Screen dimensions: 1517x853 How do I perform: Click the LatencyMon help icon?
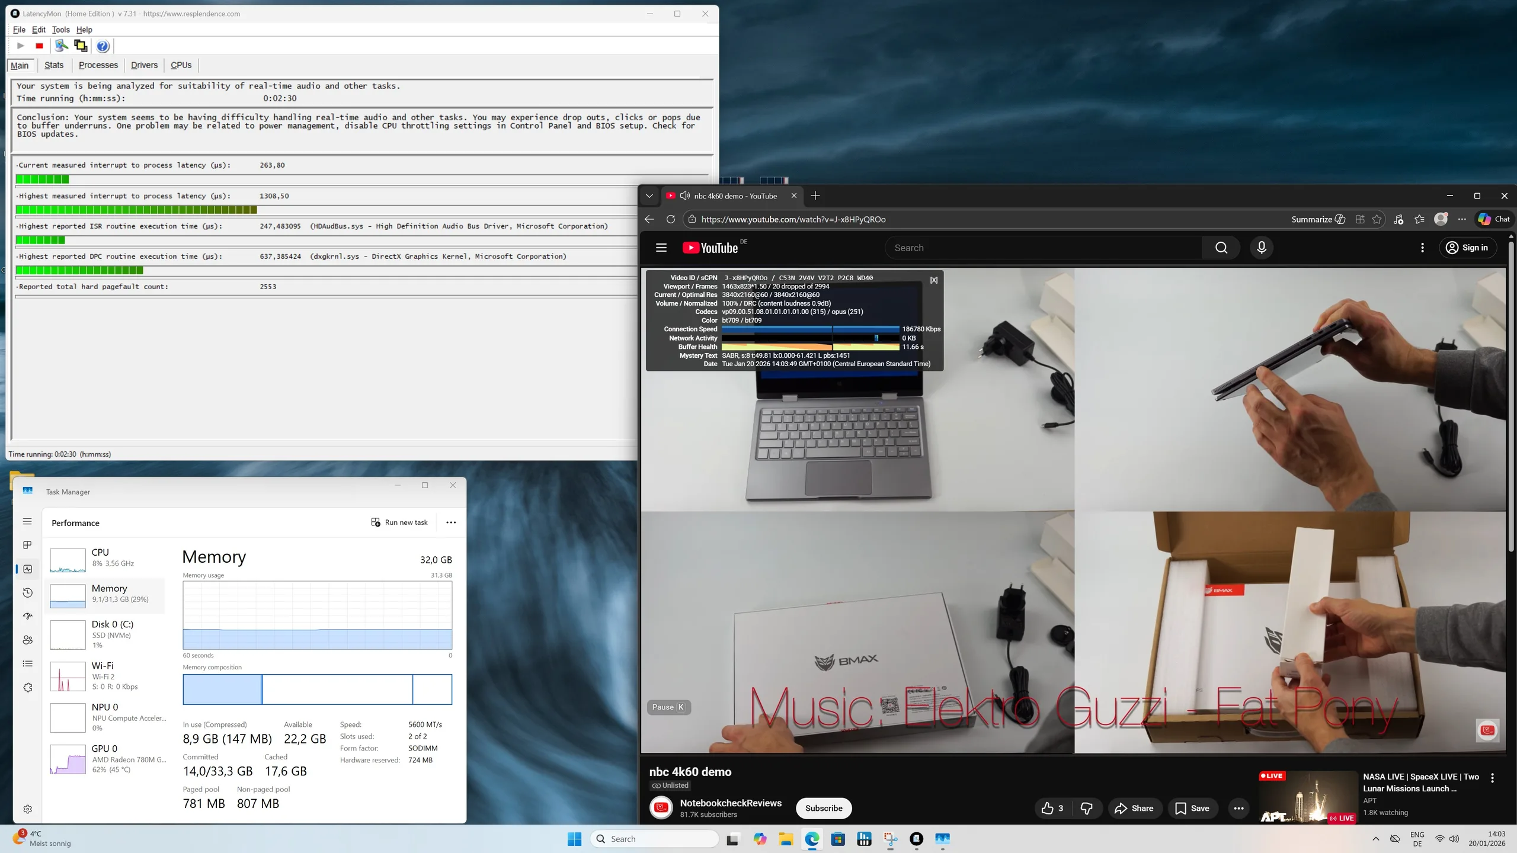[x=103, y=46]
